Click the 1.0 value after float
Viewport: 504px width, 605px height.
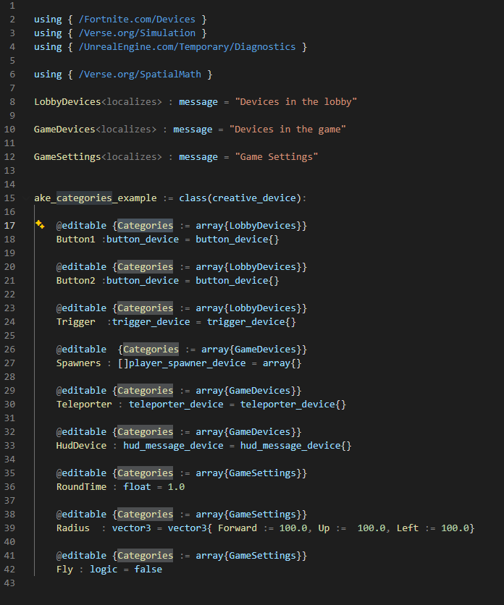[176, 487]
